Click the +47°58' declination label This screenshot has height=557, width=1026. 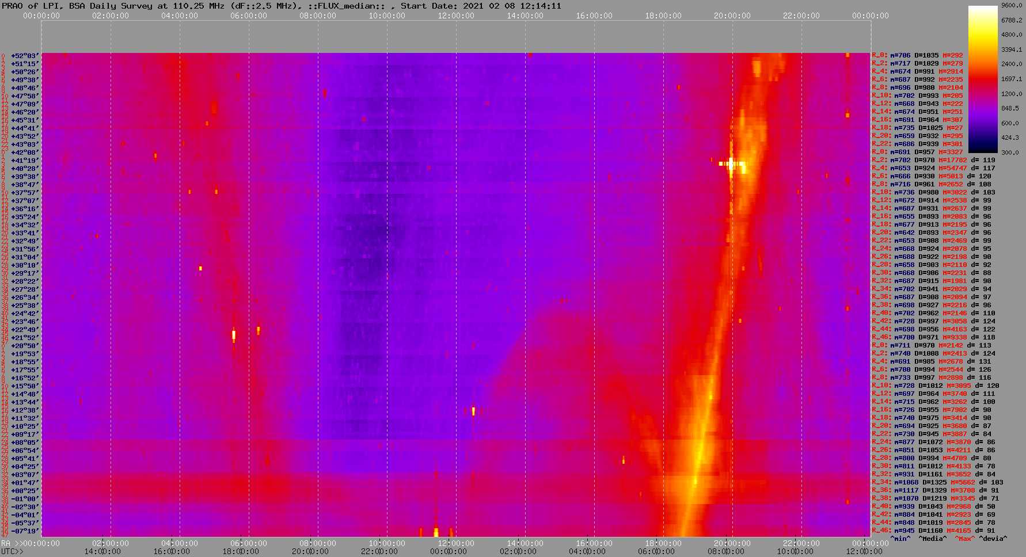point(24,96)
